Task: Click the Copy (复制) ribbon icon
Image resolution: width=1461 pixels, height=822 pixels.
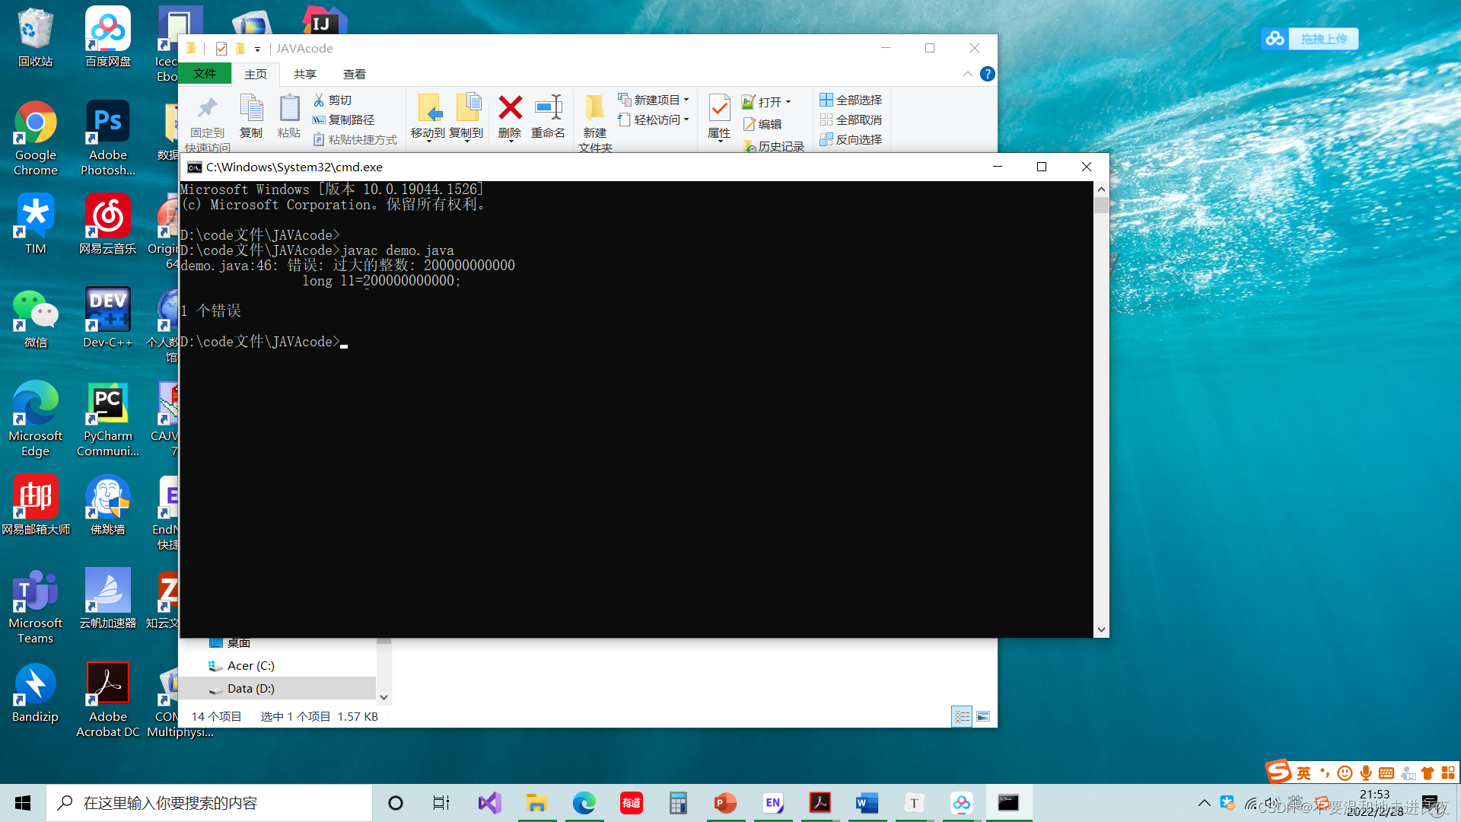Action: coord(251,116)
